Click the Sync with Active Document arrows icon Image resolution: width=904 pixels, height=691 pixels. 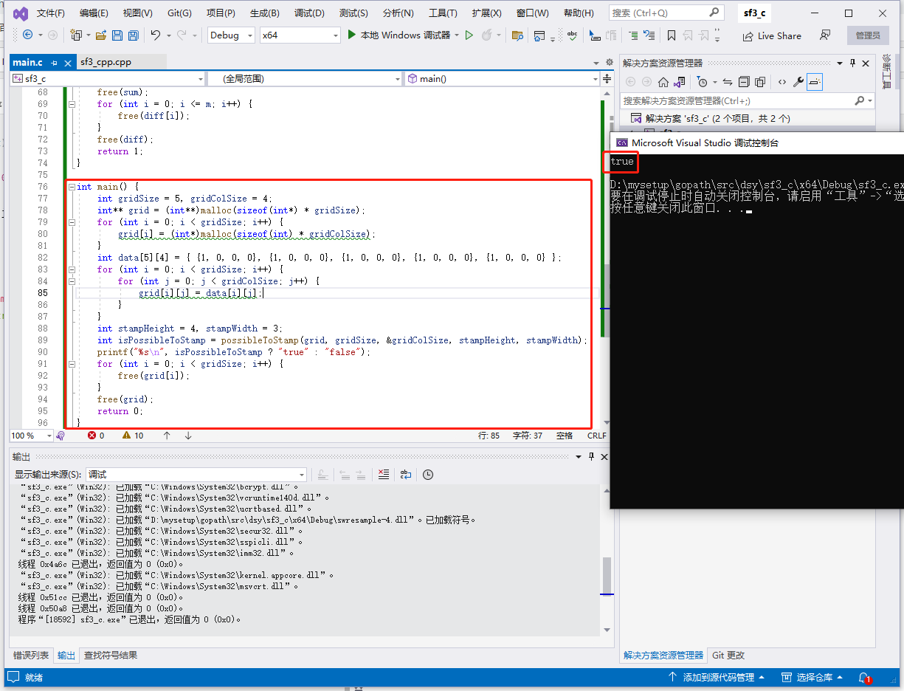pyautogui.click(x=727, y=82)
